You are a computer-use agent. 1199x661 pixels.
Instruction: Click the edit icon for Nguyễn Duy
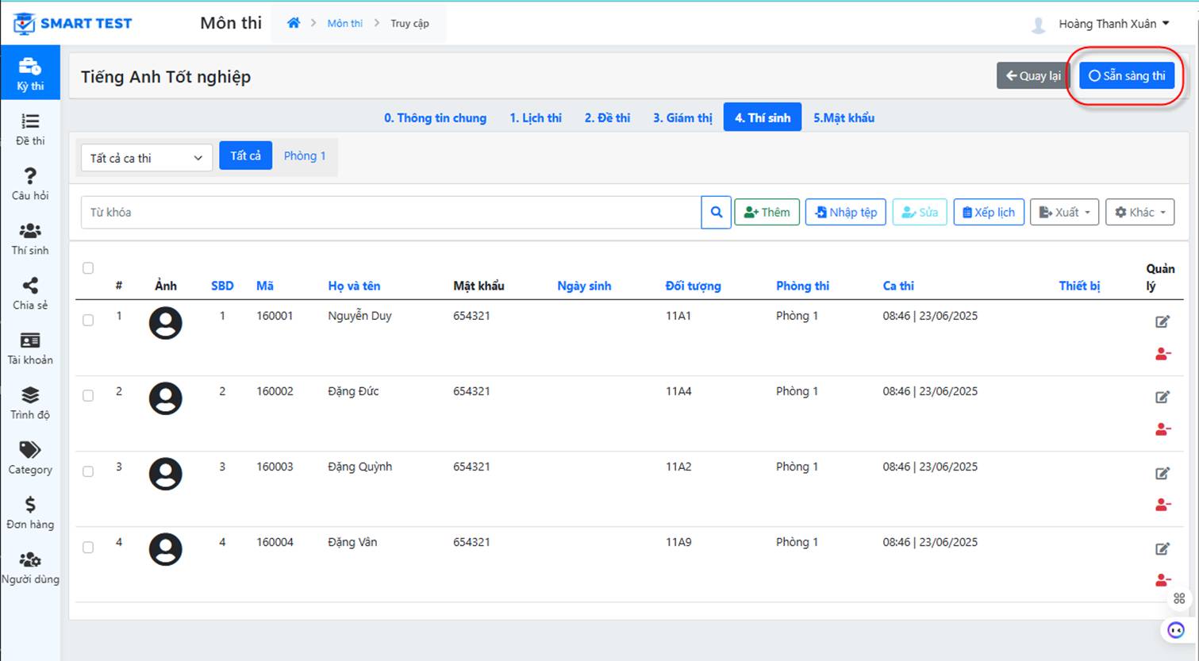pyautogui.click(x=1162, y=321)
